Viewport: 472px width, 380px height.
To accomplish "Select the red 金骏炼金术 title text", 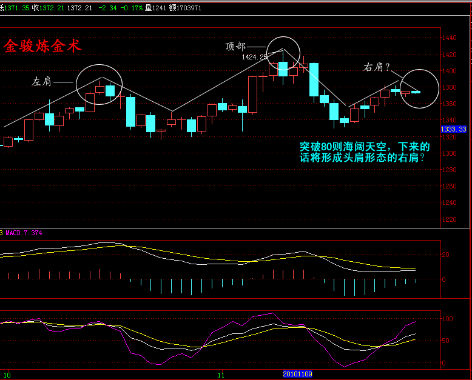I will point(42,46).
